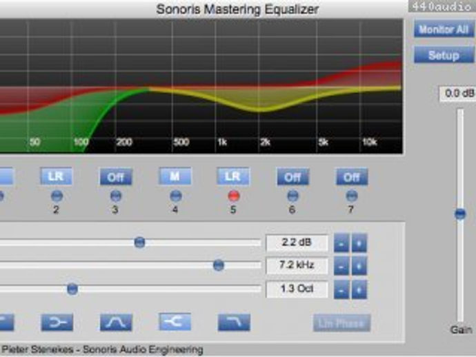Increase bandwidth with plus next to 1.3 Oct

point(359,289)
